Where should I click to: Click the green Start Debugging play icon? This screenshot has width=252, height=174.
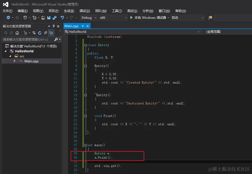131,17
